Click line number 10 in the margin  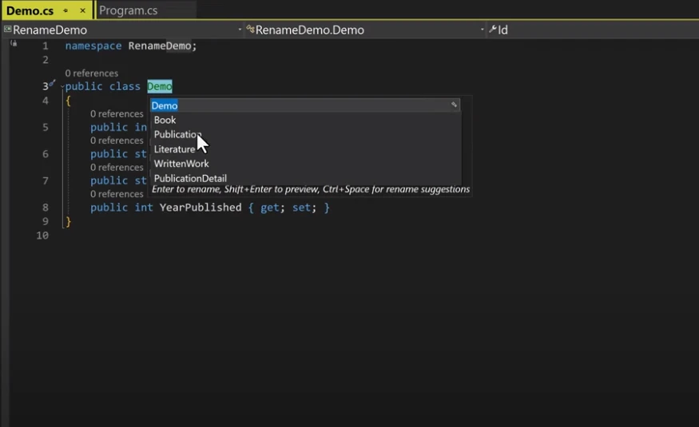(42, 235)
